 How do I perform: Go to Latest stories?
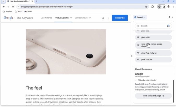pyautogui.click(x=46, y=18)
